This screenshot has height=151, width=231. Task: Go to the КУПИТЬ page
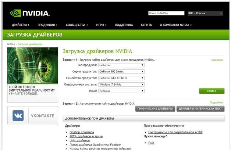pos(146,25)
